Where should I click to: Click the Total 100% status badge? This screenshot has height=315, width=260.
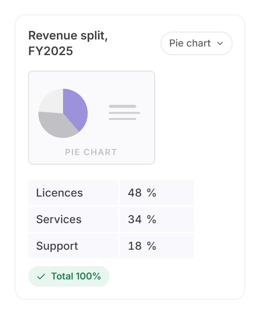(x=69, y=276)
